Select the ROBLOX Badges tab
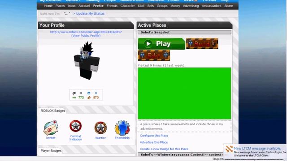287x161 pixels. click(53, 111)
